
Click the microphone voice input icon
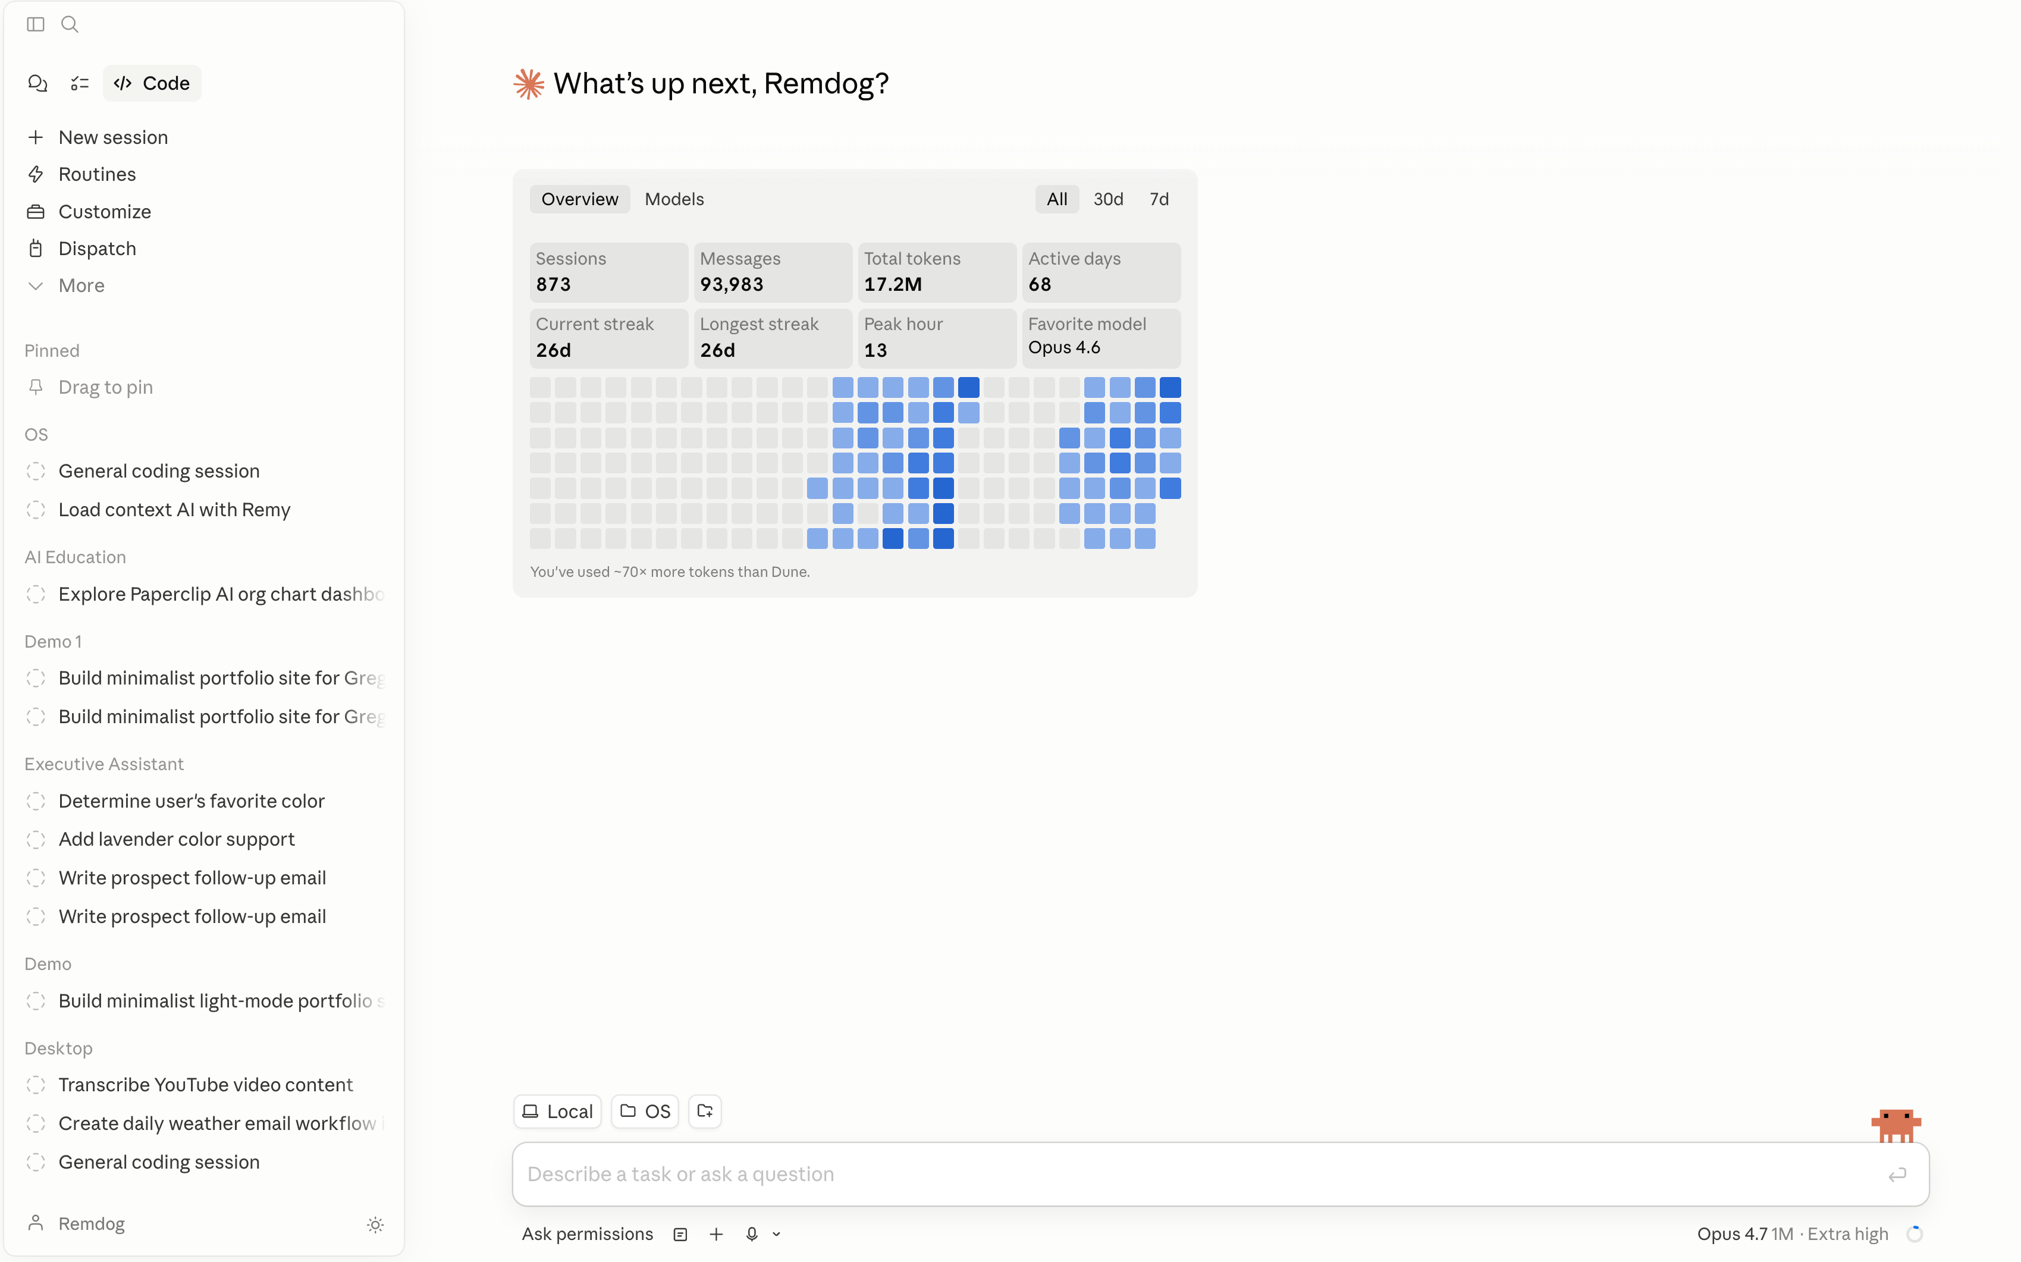coord(751,1233)
